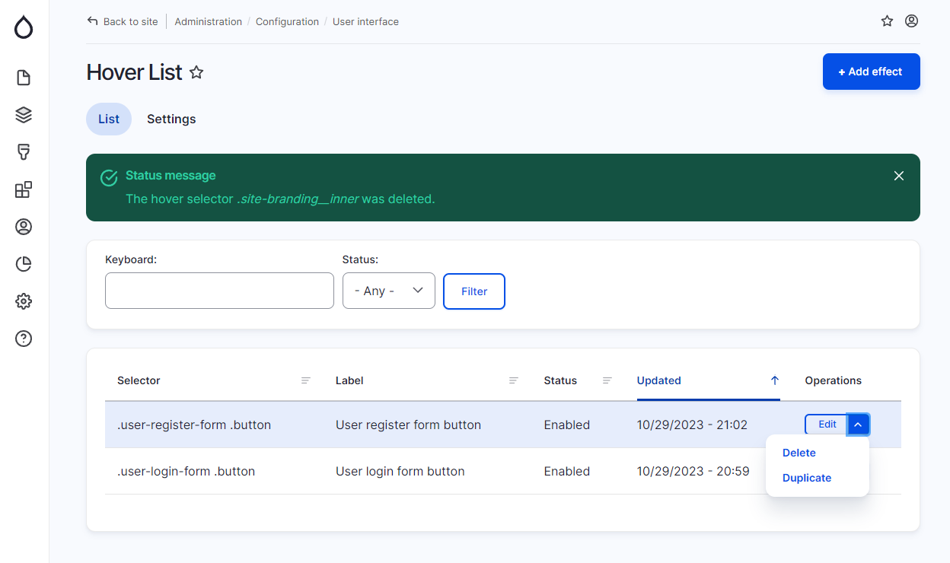Expand the Status filter dropdown
950x563 pixels.
tap(388, 291)
